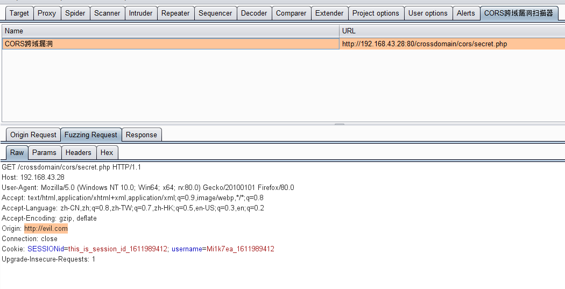Go to the Scanner tab
565x289 pixels.
click(107, 13)
